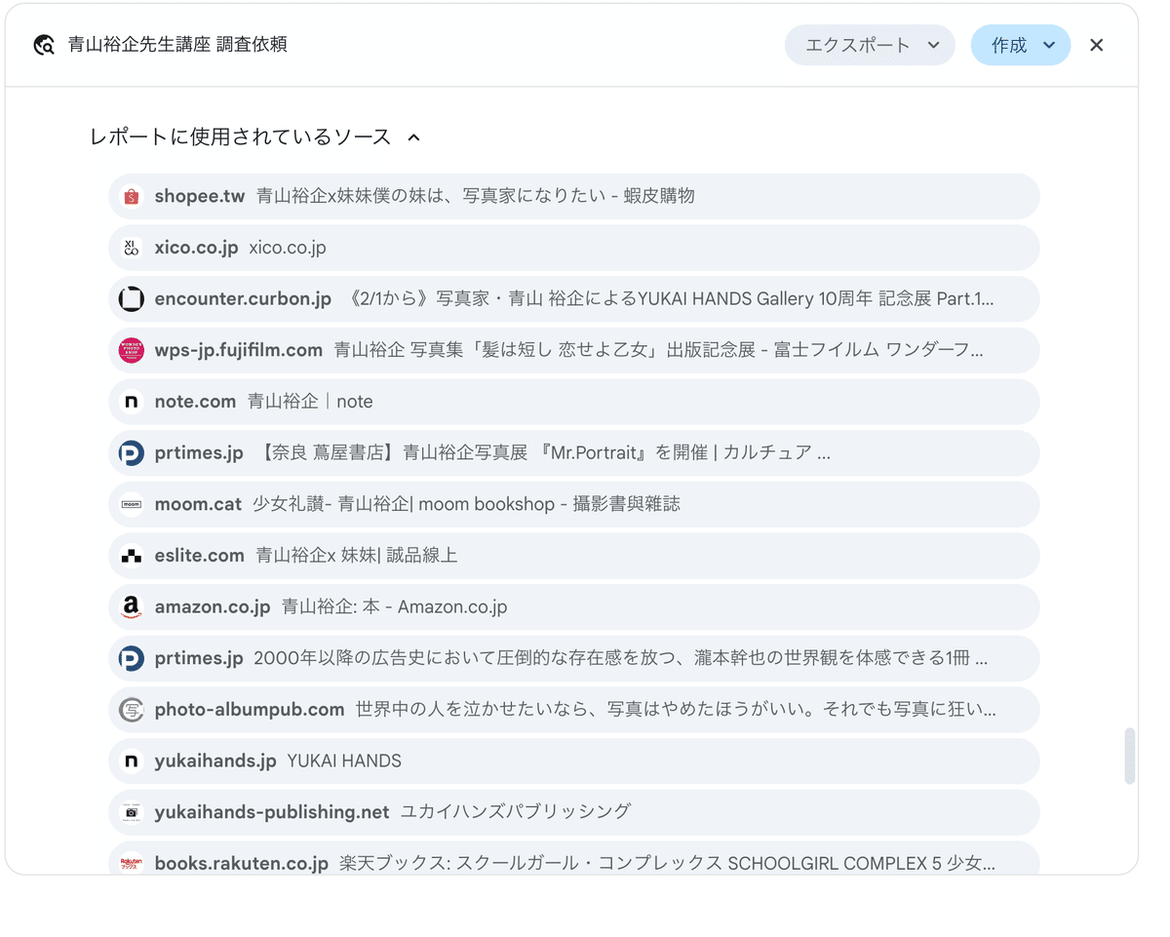Open the xico.co.jp source link
This screenshot has height=937, width=1170.
(573, 248)
